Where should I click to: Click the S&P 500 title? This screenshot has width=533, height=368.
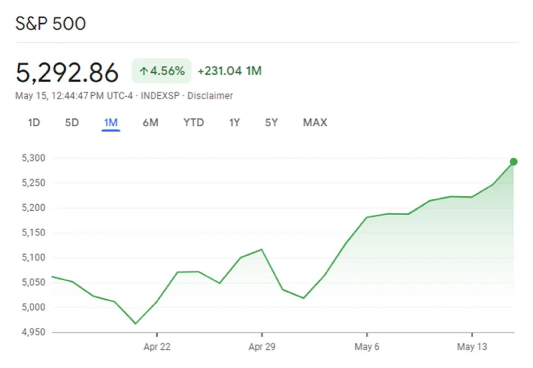50,24
